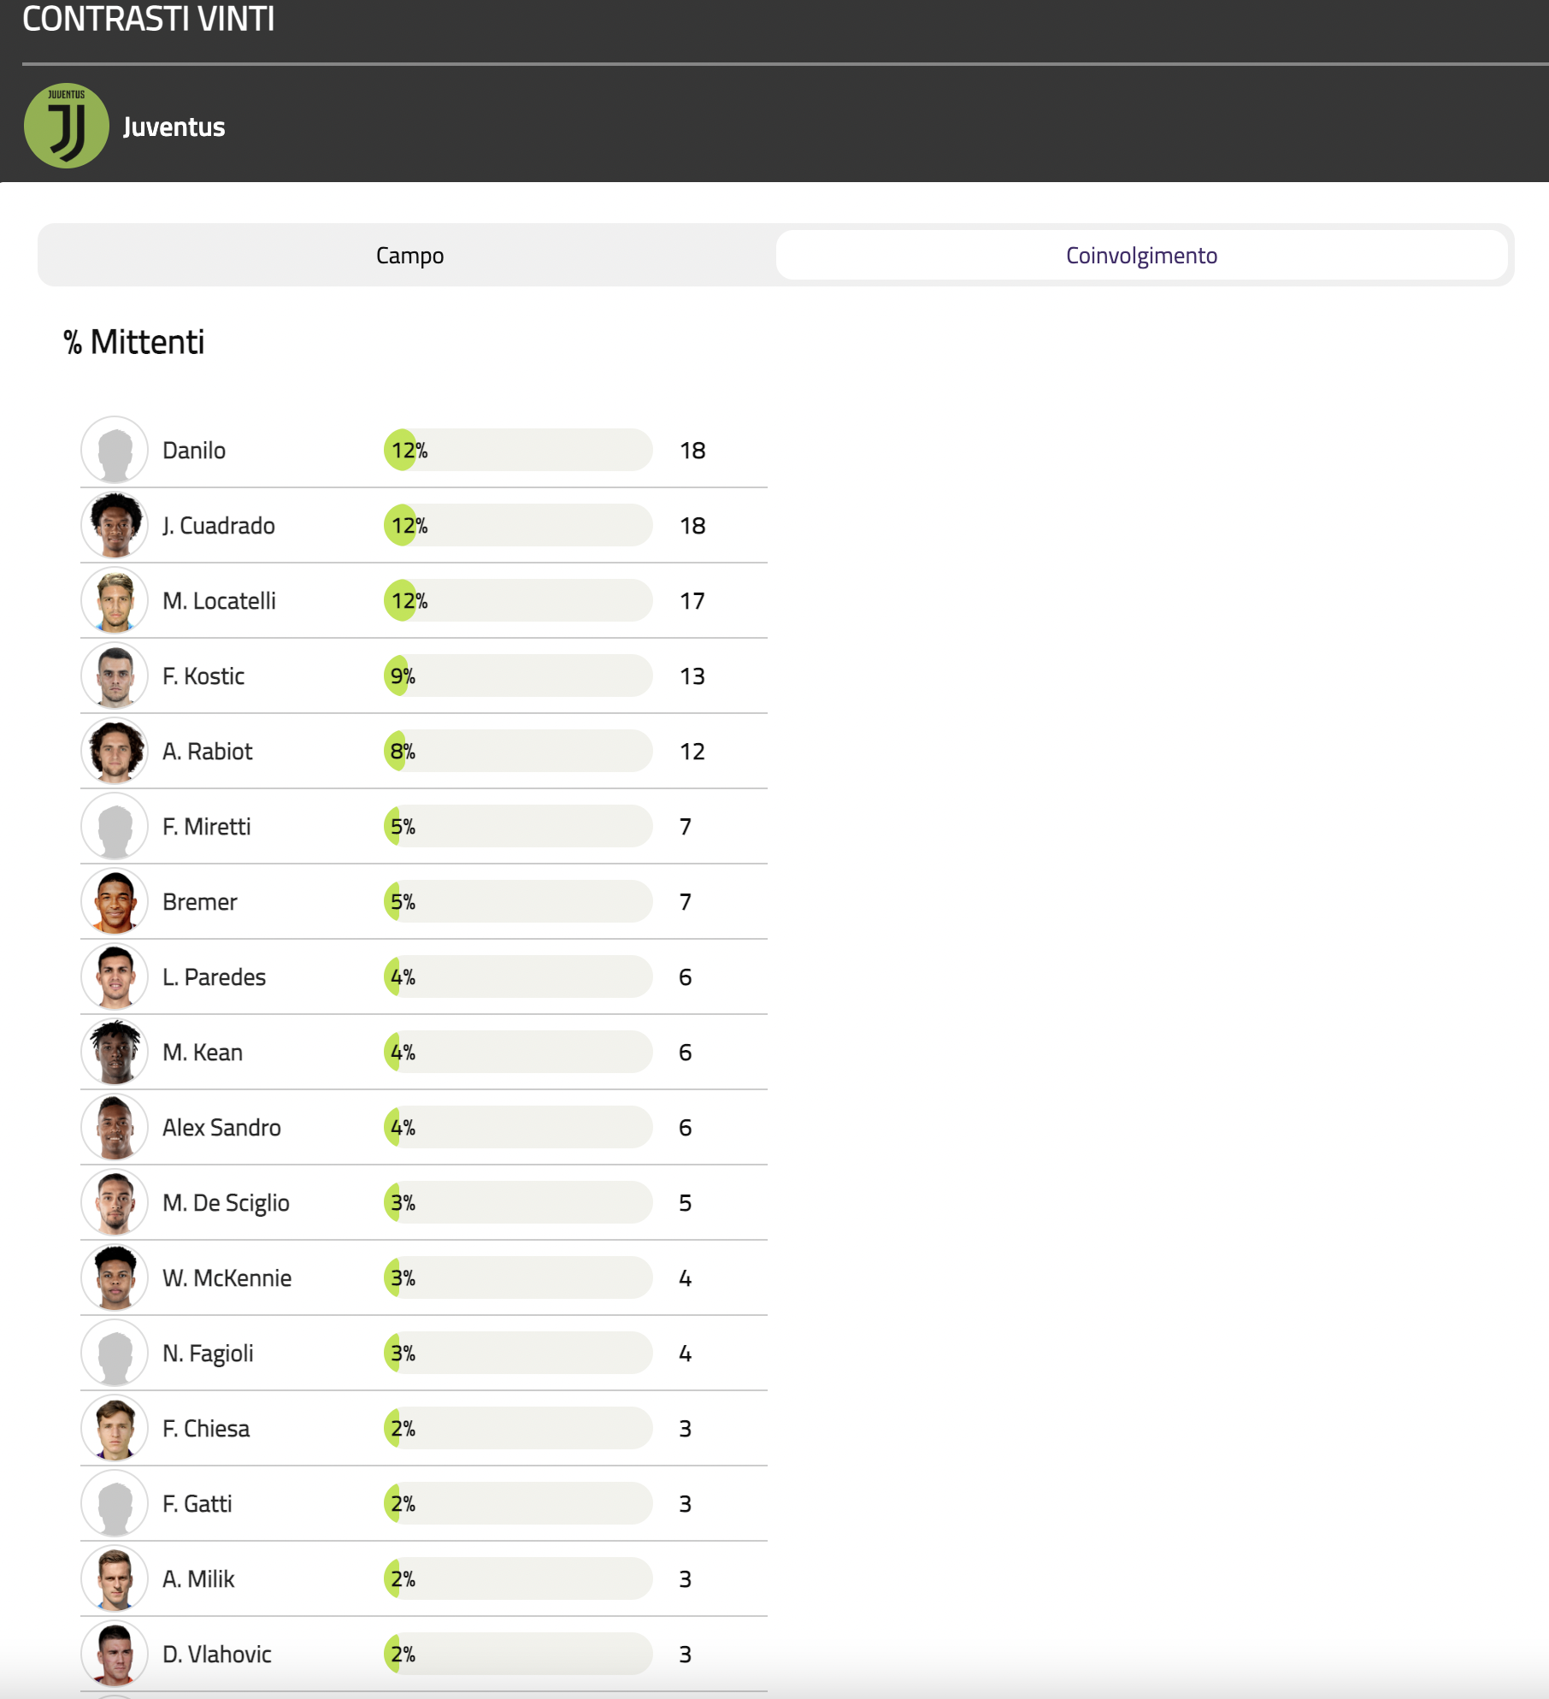Click the Juventus club crest logo
The image size is (1549, 1699).
[67, 126]
